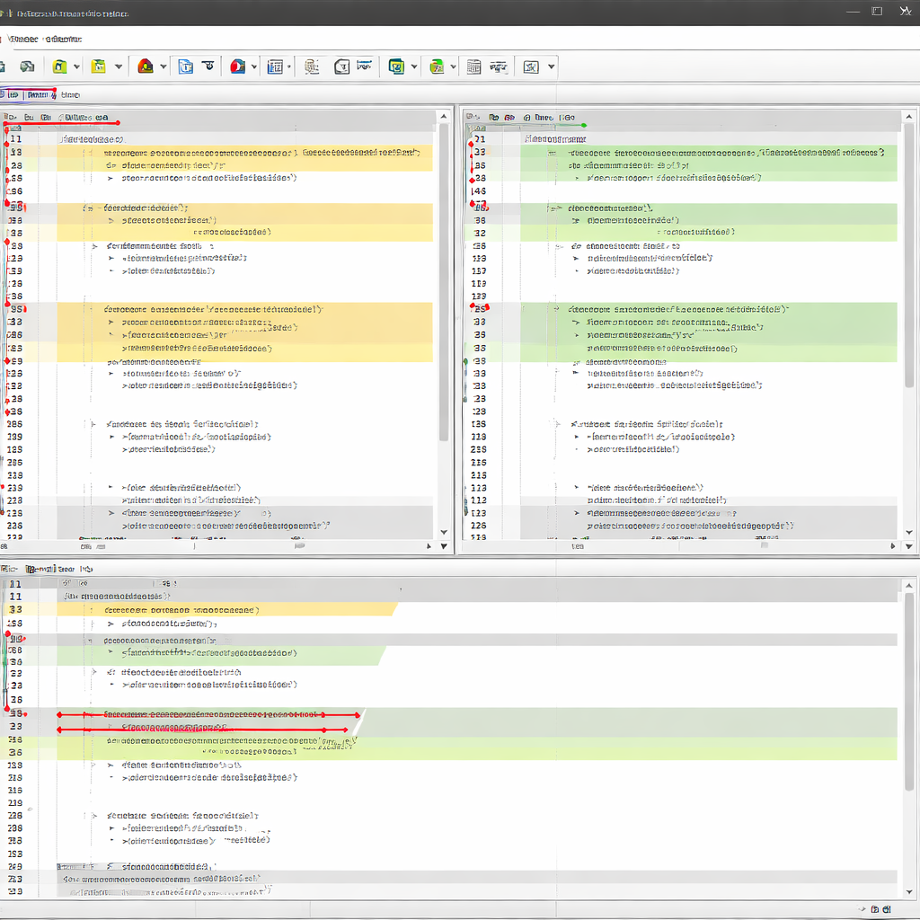Open dropdown arrow beside the green square icon

pyautogui.click(x=414, y=66)
